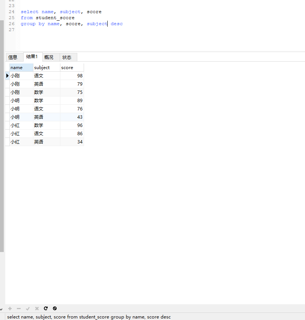Select the score cell 96
Image resolution: width=305 pixels, height=320 pixels.
click(72, 125)
